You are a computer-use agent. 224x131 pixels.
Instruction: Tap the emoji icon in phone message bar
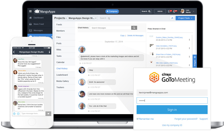tap(14, 114)
